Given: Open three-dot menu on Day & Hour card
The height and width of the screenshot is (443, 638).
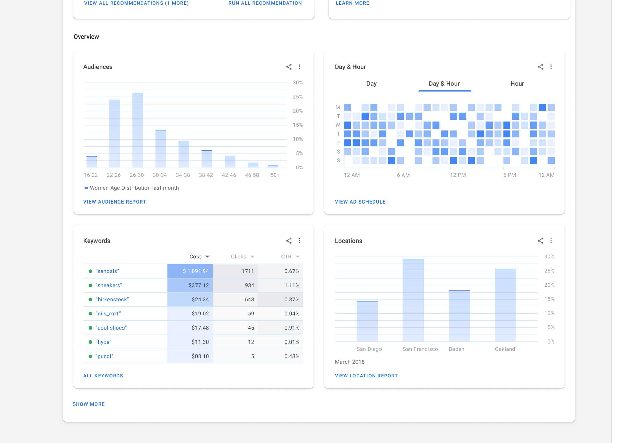Looking at the screenshot, I should click(551, 67).
